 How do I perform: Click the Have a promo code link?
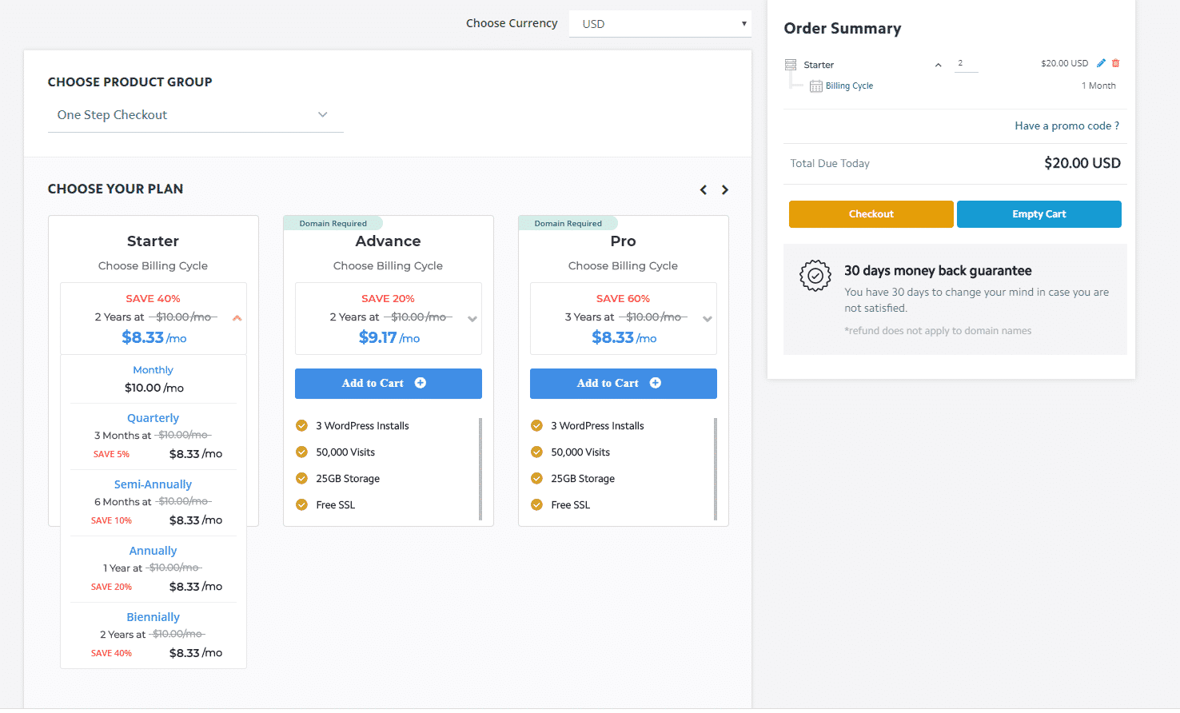(1066, 126)
